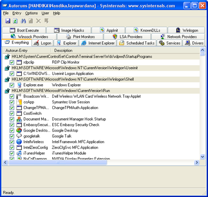The height and width of the screenshot is (197, 208).
Task: Open the Winsock Providers tab
Action: pyautogui.click(x=29, y=37)
